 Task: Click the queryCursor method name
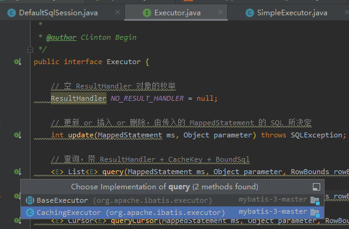(135, 220)
